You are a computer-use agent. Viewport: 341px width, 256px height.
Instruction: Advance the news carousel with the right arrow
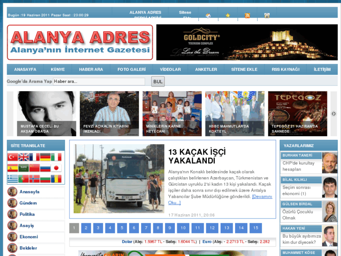tap(333, 114)
